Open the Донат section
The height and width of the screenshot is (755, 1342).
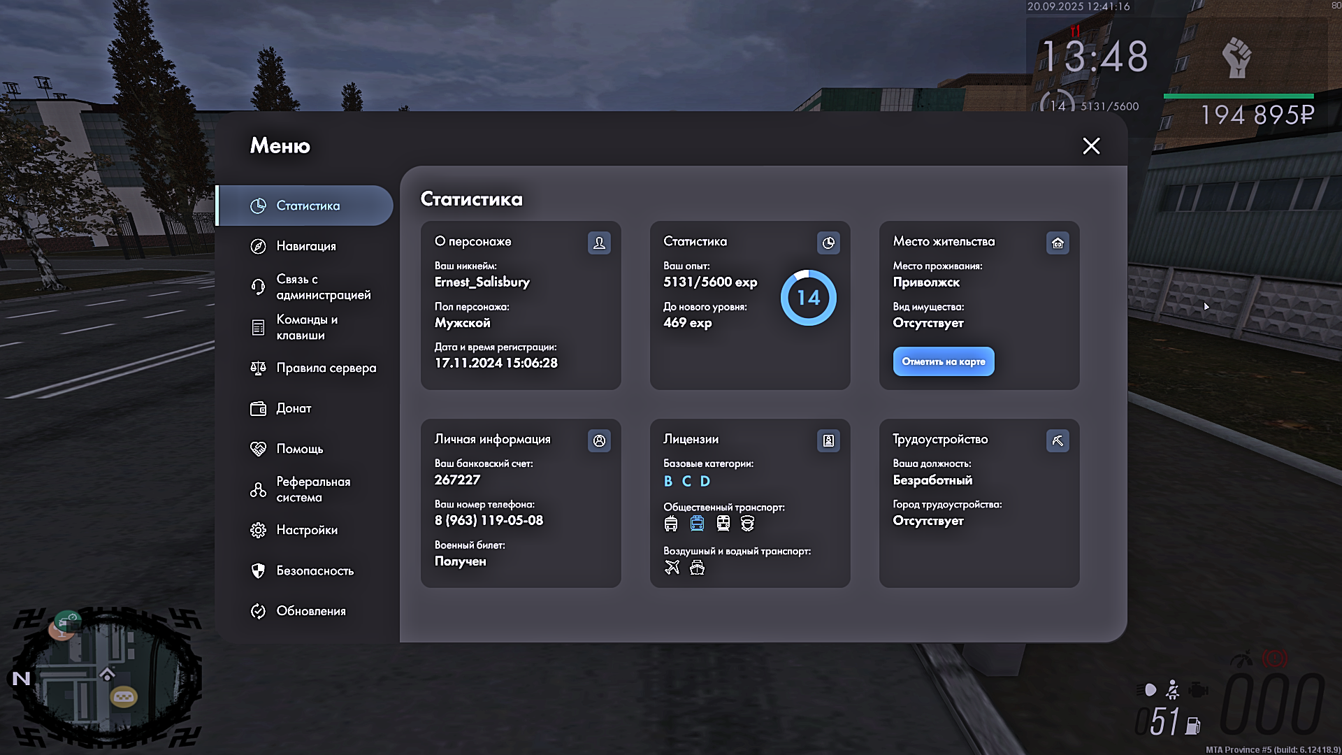pos(293,408)
